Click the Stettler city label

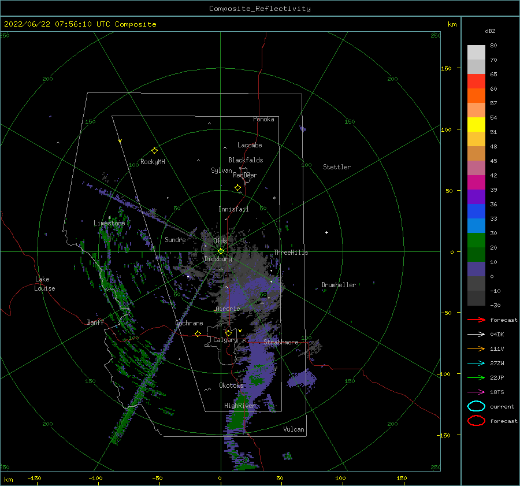337,167
